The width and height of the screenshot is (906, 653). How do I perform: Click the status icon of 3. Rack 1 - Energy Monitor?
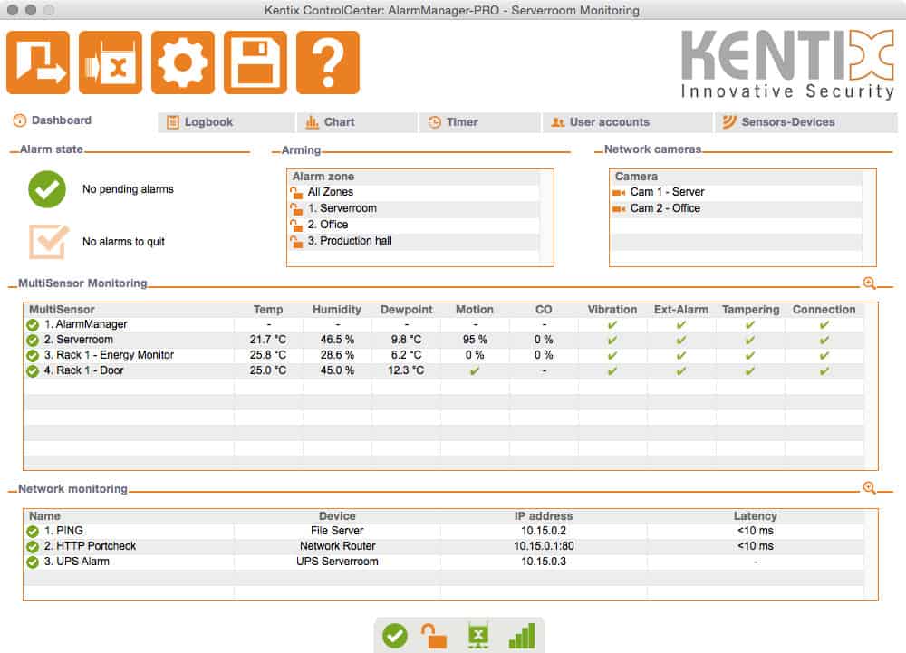[x=33, y=356]
